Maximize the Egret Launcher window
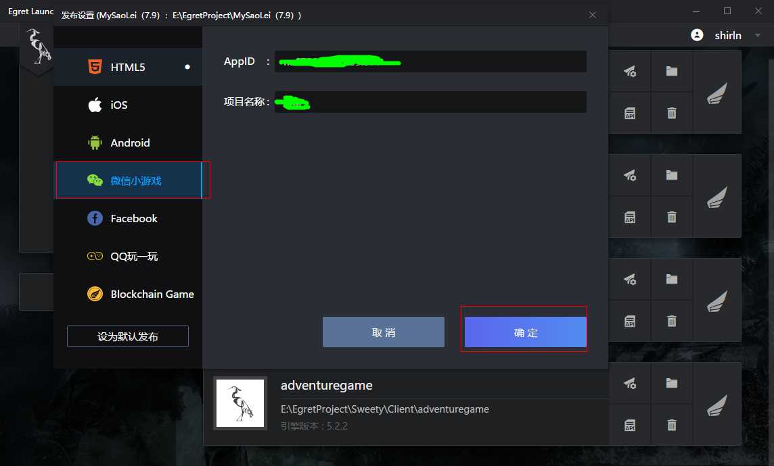The width and height of the screenshot is (774, 466). [727, 11]
